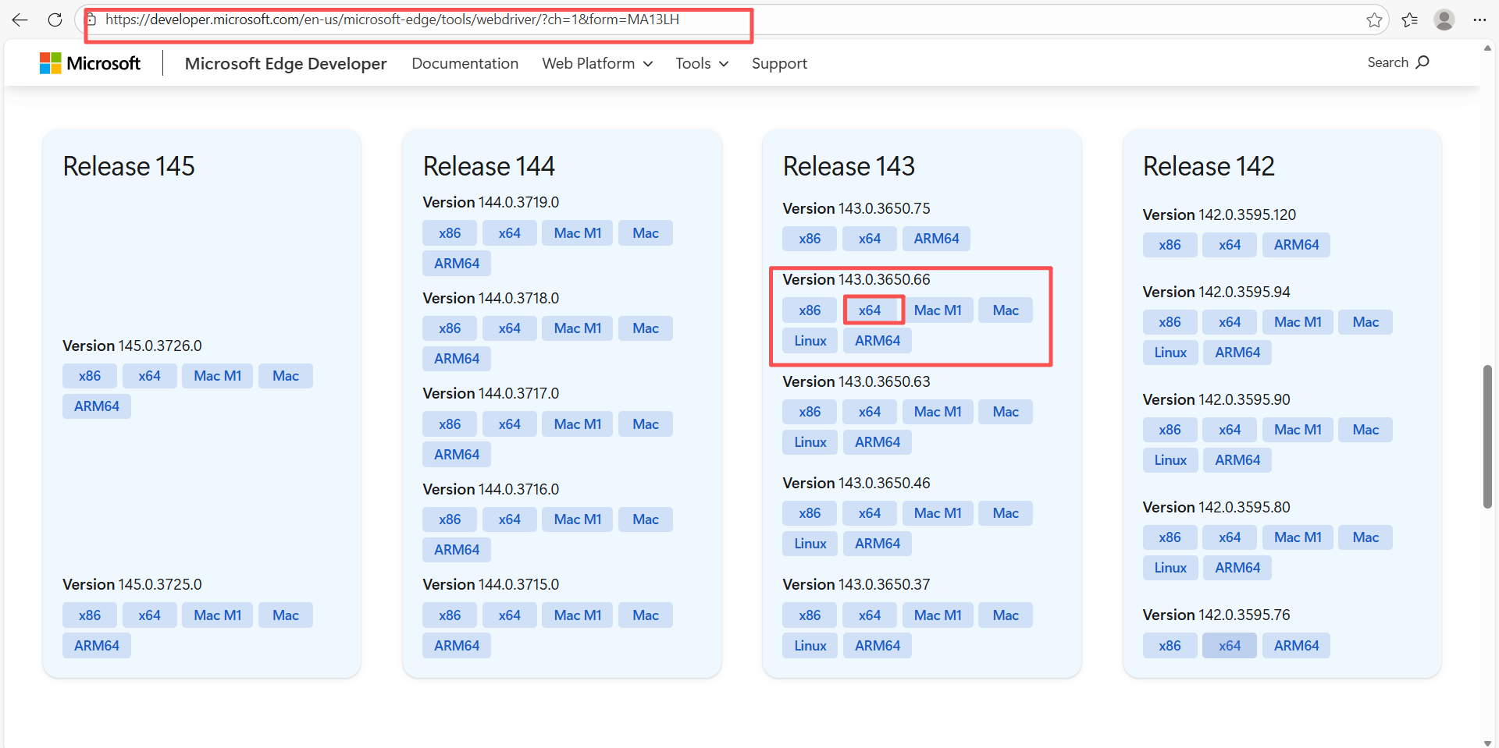Image resolution: width=1499 pixels, height=748 pixels.
Task: Download ARM64 for Version 142.0.3595.80
Action: 1237,568
